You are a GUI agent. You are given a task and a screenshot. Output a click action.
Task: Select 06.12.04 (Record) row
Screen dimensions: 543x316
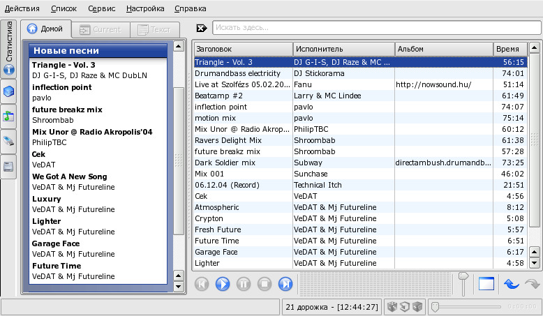[x=361, y=185]
